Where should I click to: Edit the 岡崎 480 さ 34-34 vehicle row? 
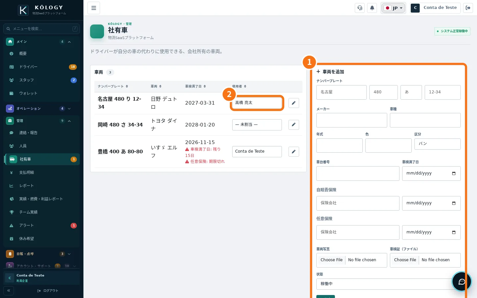click(293, 125)
